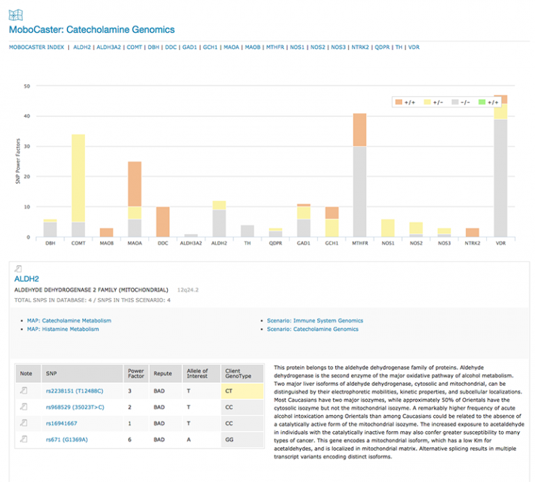Click power factor 6 in rs671 row

tap(130, 440)
